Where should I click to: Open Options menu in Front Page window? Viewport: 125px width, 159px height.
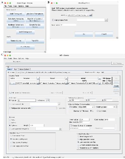[x=21, y=6]
